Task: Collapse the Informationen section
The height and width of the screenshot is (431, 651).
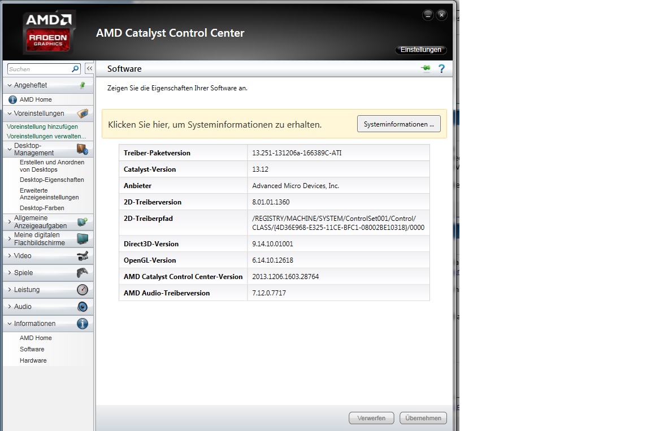Action: click(x=10, y=324)
